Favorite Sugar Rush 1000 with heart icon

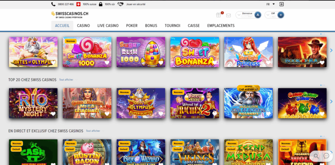click(x=161, y=63)
